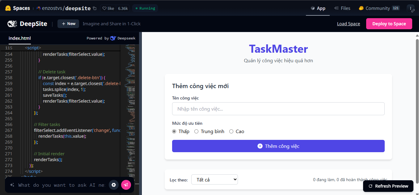Send the AI prompt with paper plane icon
The image size is (419, 195).
tap(126, 185)
